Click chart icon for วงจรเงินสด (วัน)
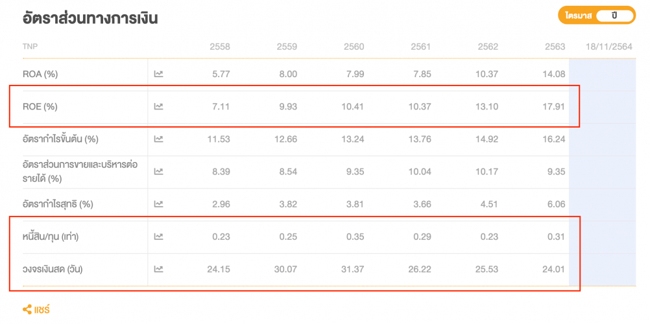The width and height of the screenshot is (650, 324). pyautogui.click(x=158, y=269)
